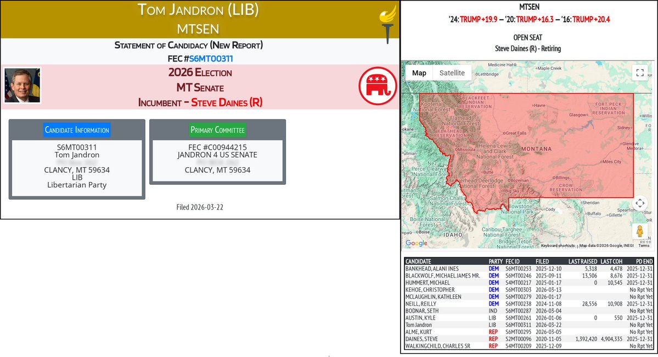
Task: Select HUMMERT, MICHAEL candidate row
Action: pos(528,283)
